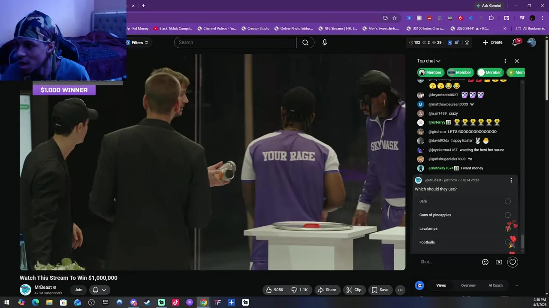Close the live chat panel
The height and width of the screenshot is (308, 549).
coord(516,61)
